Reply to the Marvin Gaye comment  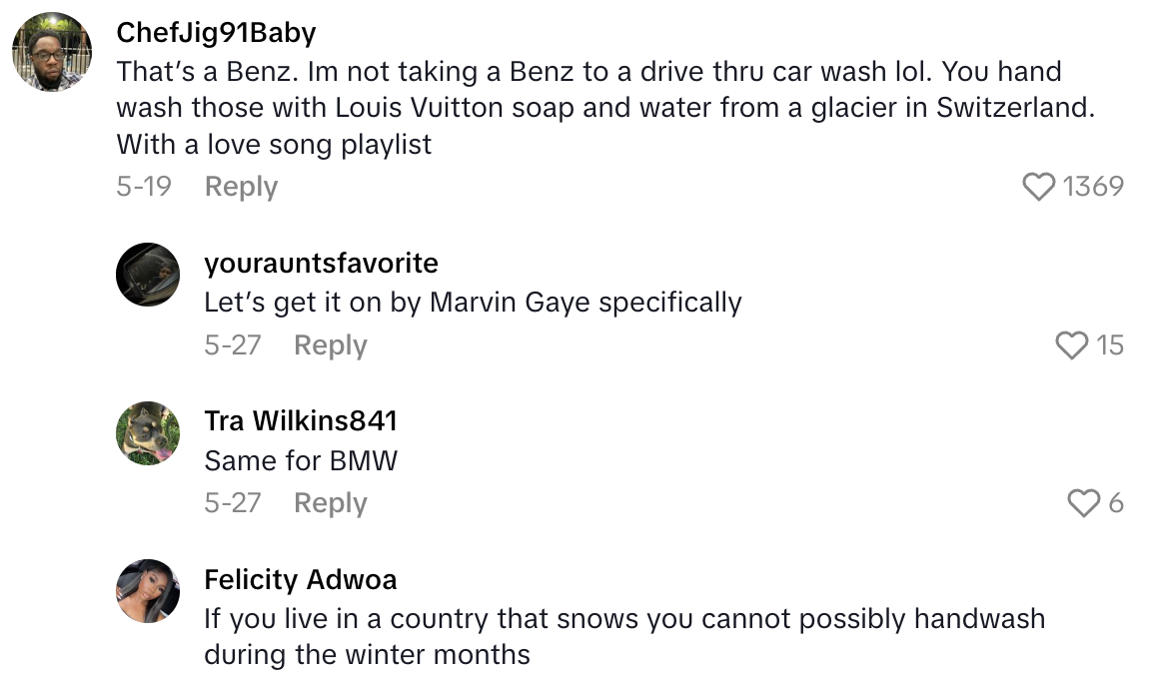(330, 345)
